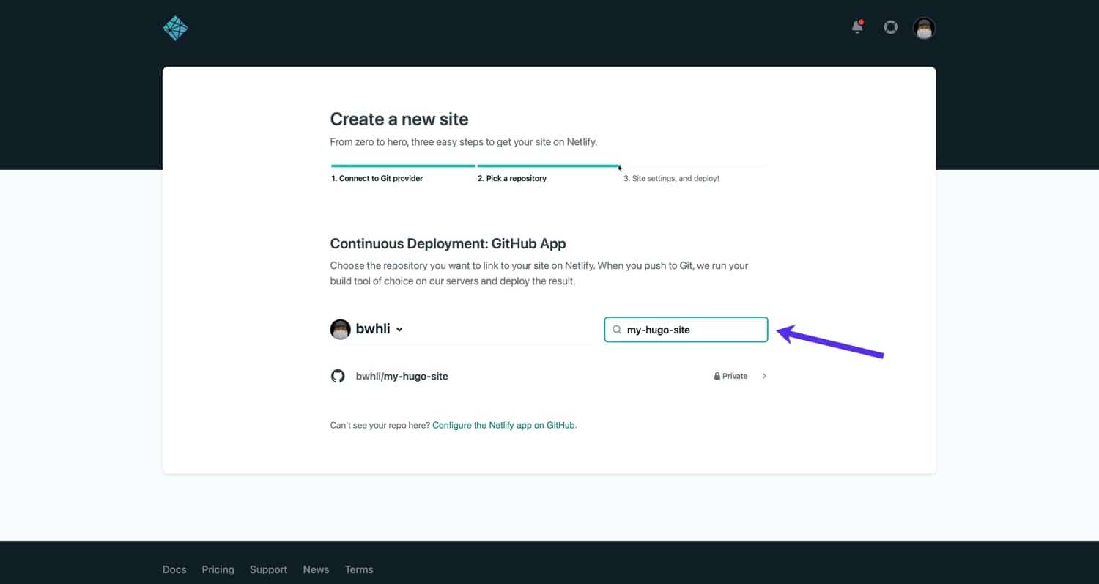
Task: Open notifications via the bell icon
Action: (856, 27)
